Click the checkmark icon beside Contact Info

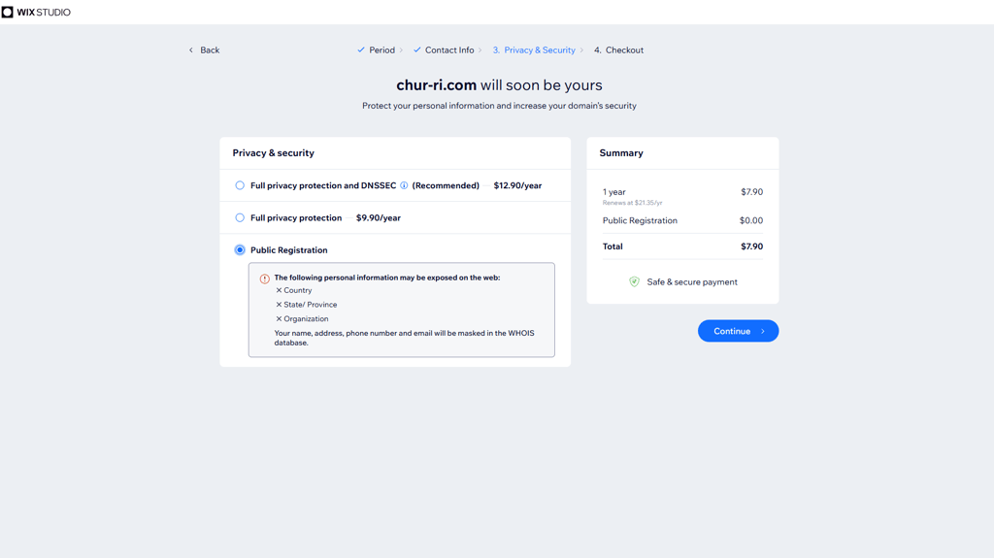click(417, 49)
